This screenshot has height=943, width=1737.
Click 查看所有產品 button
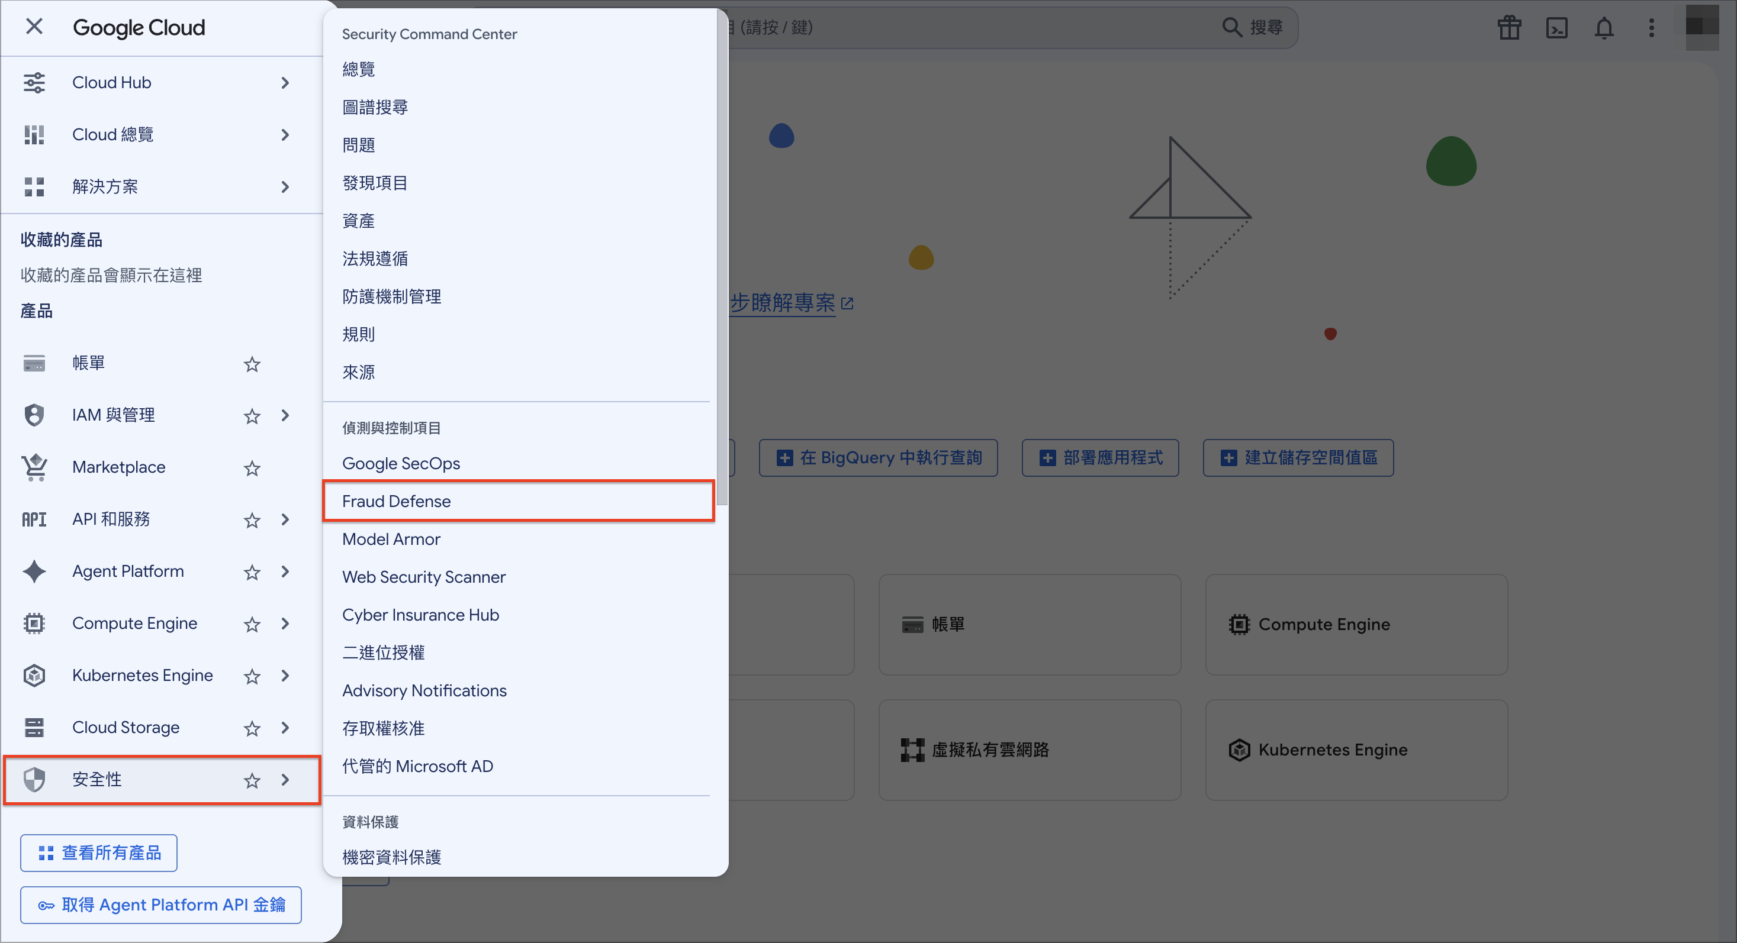(98, 852)
